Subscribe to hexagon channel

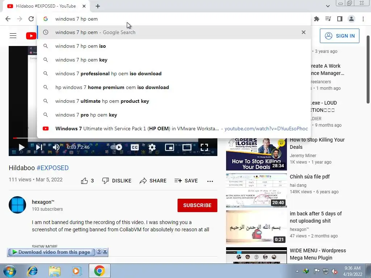pos(197,205)
